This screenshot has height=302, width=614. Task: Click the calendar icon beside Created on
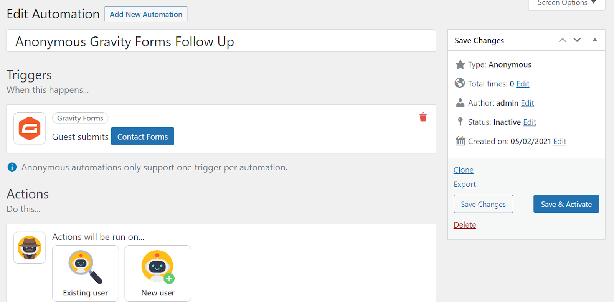point(460,141)
